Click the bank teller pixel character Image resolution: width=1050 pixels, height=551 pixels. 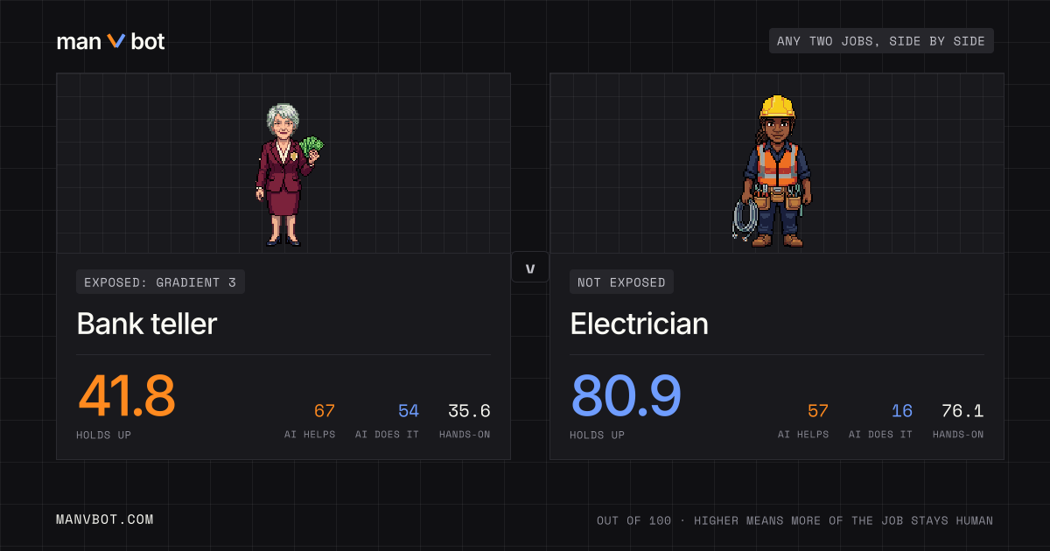tap(289, 175)
